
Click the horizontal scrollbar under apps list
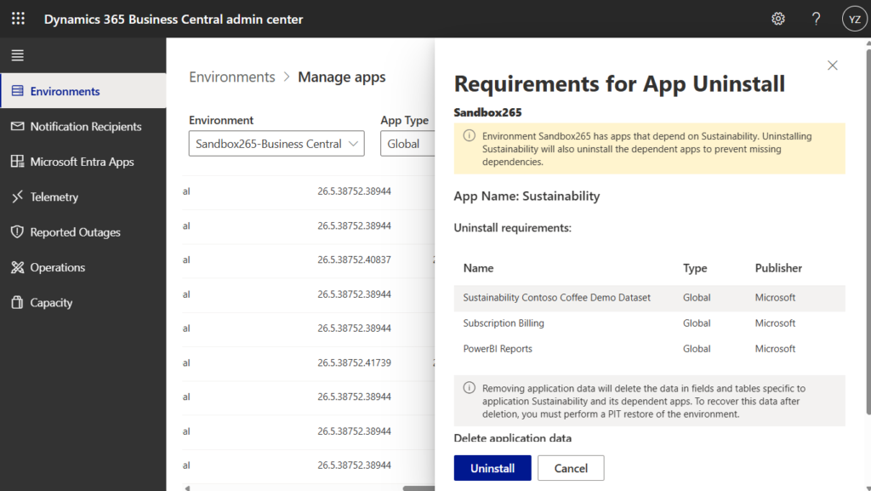tap(417, 488)
